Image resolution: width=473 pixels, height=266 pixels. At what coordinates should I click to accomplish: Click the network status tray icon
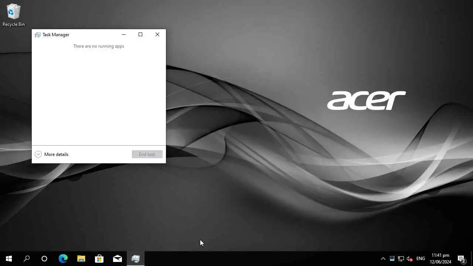point(401,259)
